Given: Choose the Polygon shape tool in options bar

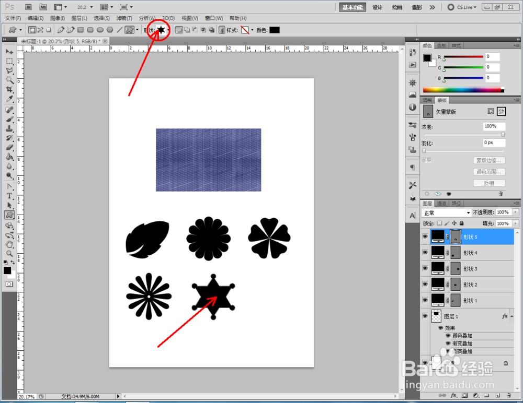Looking at the screenshot, I should tap(110, 30).
